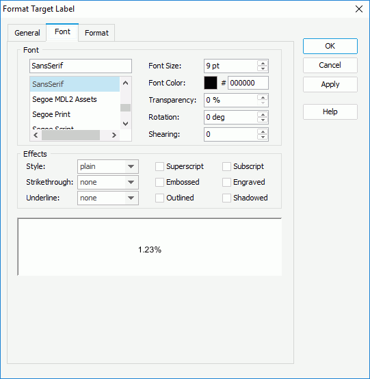Enable the Subscript checkbox

click(226, 166)
